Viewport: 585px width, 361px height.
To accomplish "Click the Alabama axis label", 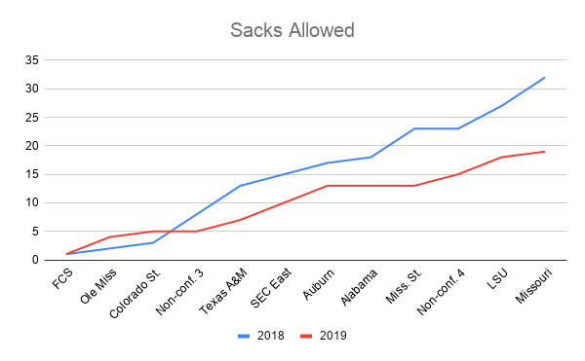I will (359, 287).
